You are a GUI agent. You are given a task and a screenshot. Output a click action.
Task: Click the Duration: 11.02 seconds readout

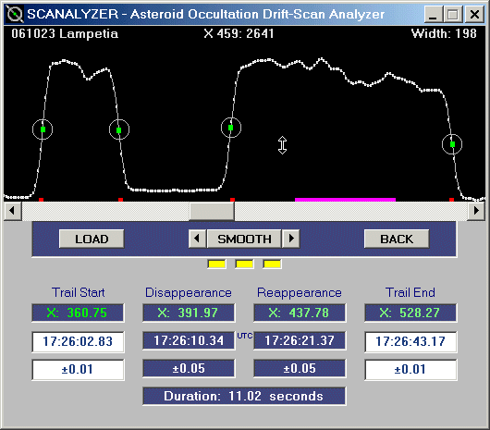click(244, 397)
